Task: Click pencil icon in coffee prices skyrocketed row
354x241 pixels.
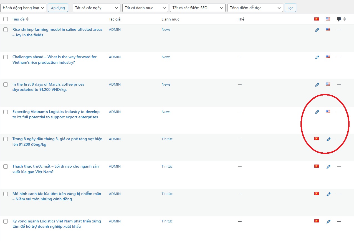Action: pyautogui.click(x=317, y=85)
